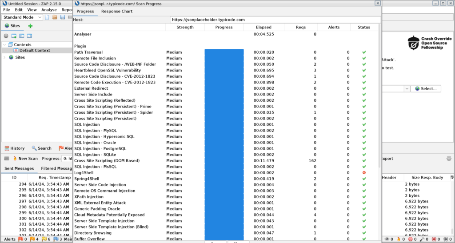Select the Sites tab

click(12, 26)
